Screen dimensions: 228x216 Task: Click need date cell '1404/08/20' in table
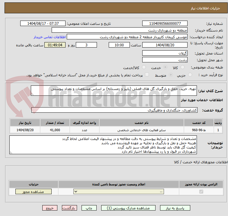[25, 130]
